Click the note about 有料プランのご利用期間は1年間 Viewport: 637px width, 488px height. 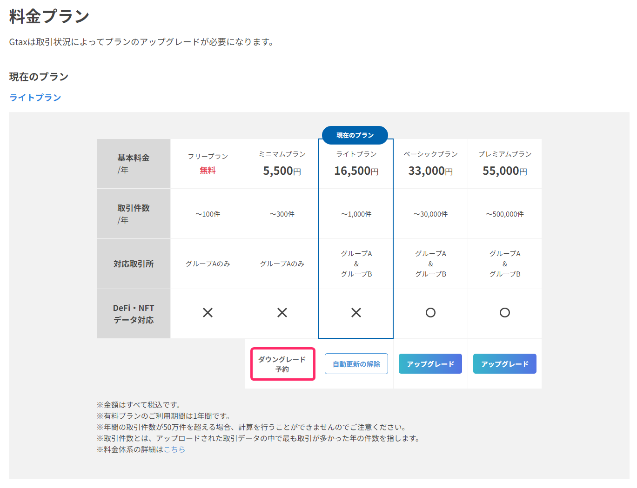pos(163,416)
